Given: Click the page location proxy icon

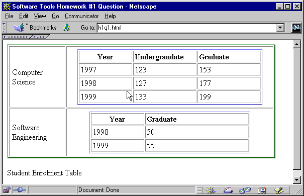Looking at the screenshot, I should click(x=66, y=28).
